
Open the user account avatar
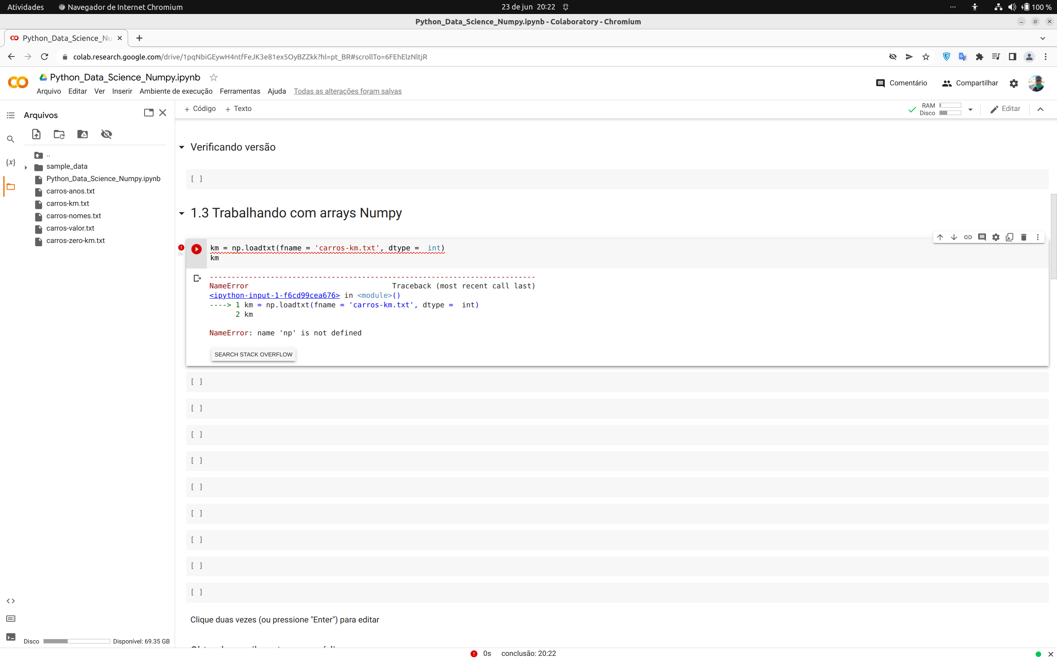(1036, 83)
